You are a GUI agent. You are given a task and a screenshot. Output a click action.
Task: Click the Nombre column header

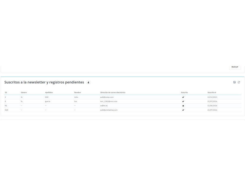tap(78, 92)
